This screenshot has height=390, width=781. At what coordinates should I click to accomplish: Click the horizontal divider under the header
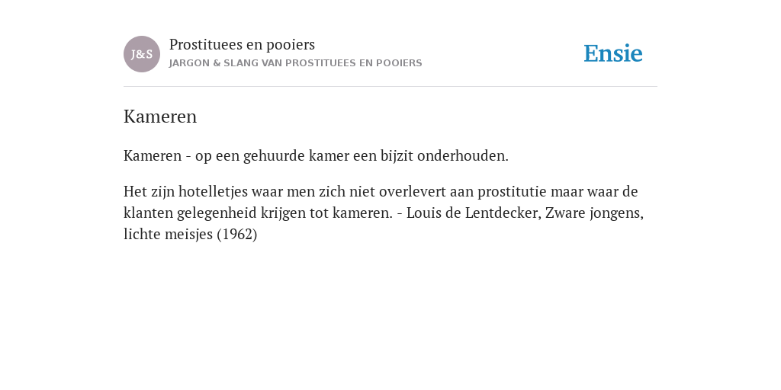(390, 87)
